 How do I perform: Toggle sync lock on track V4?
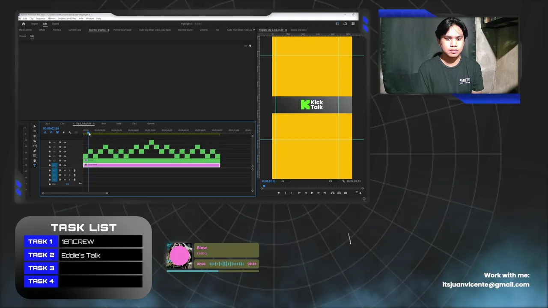(x=60, y=151)
